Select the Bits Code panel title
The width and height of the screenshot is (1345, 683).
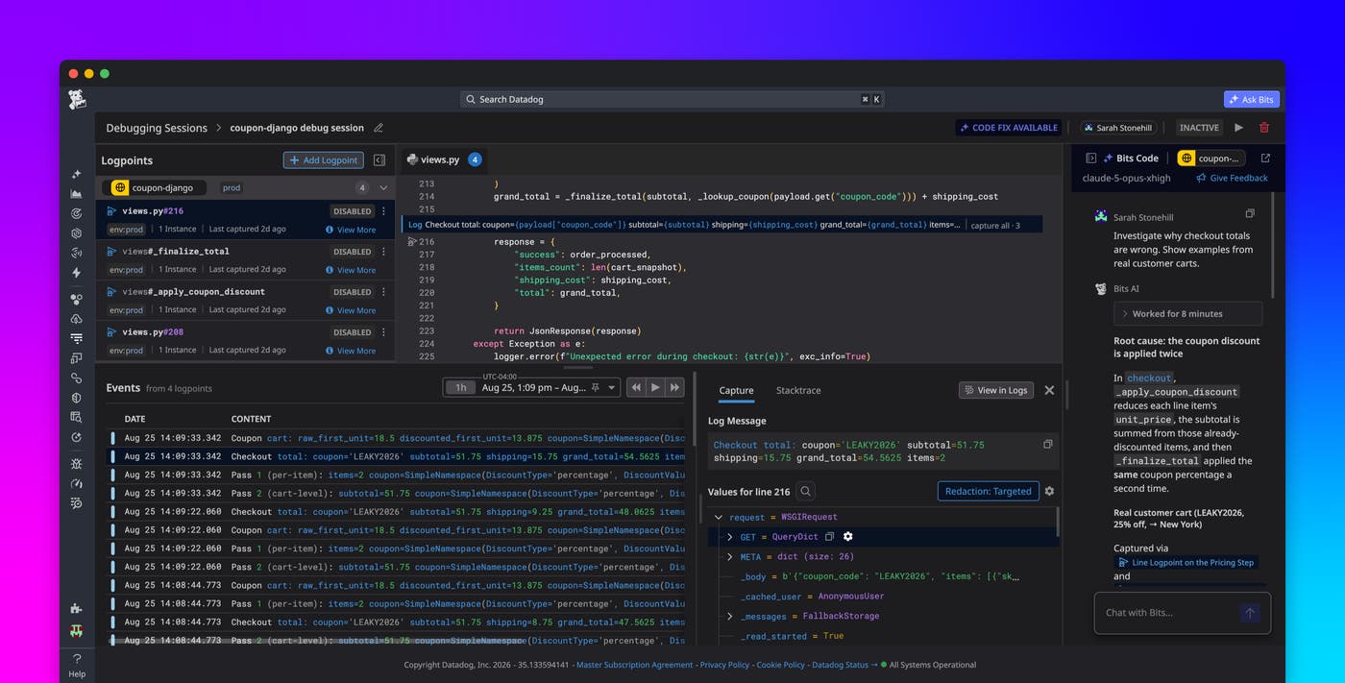1137,159
